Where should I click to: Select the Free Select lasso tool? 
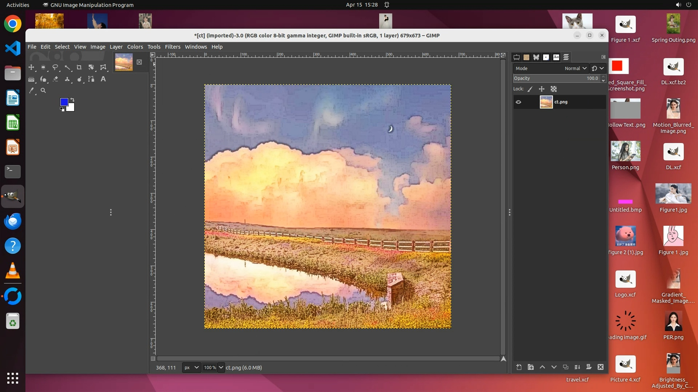pyautogui.click(x=55, y=68)
